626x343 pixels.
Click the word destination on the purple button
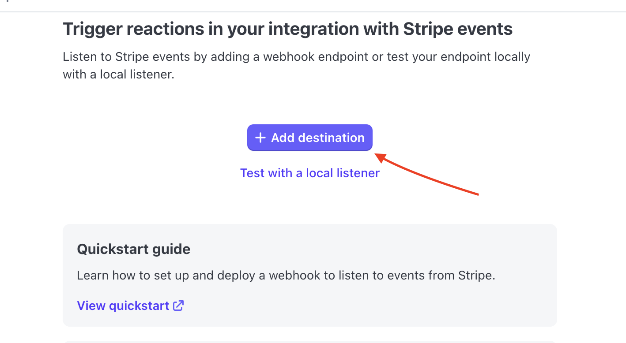click(x=332, y=138)
